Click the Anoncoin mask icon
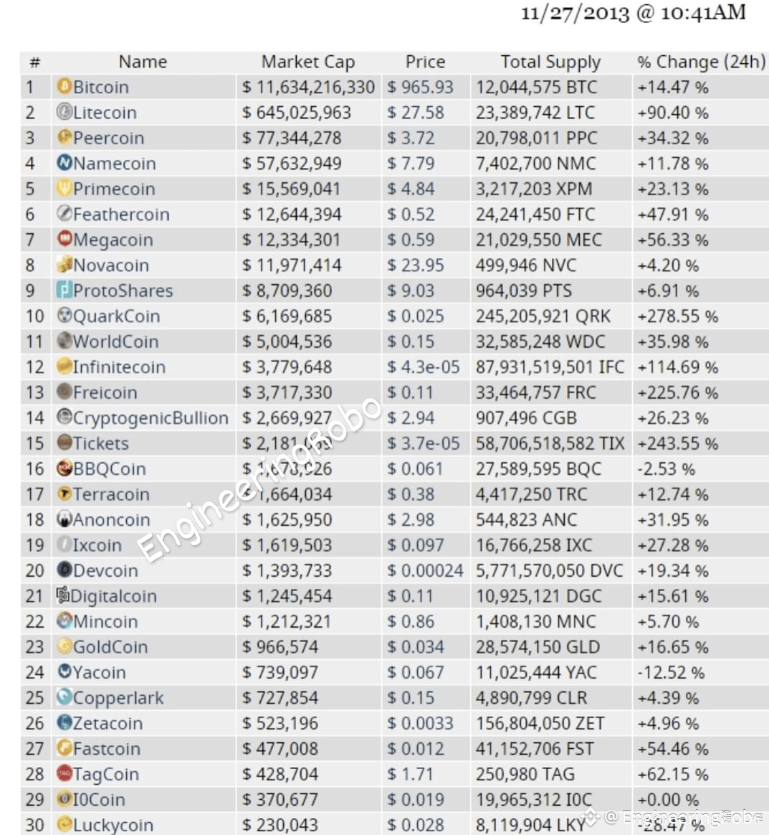Image resolution: width=769 pixels, height=835 pixels. (x=65, y=519)
